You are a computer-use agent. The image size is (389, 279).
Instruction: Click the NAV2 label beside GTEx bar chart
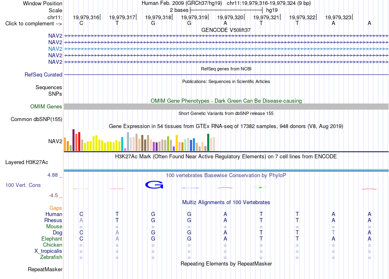[x=55, y=141]
